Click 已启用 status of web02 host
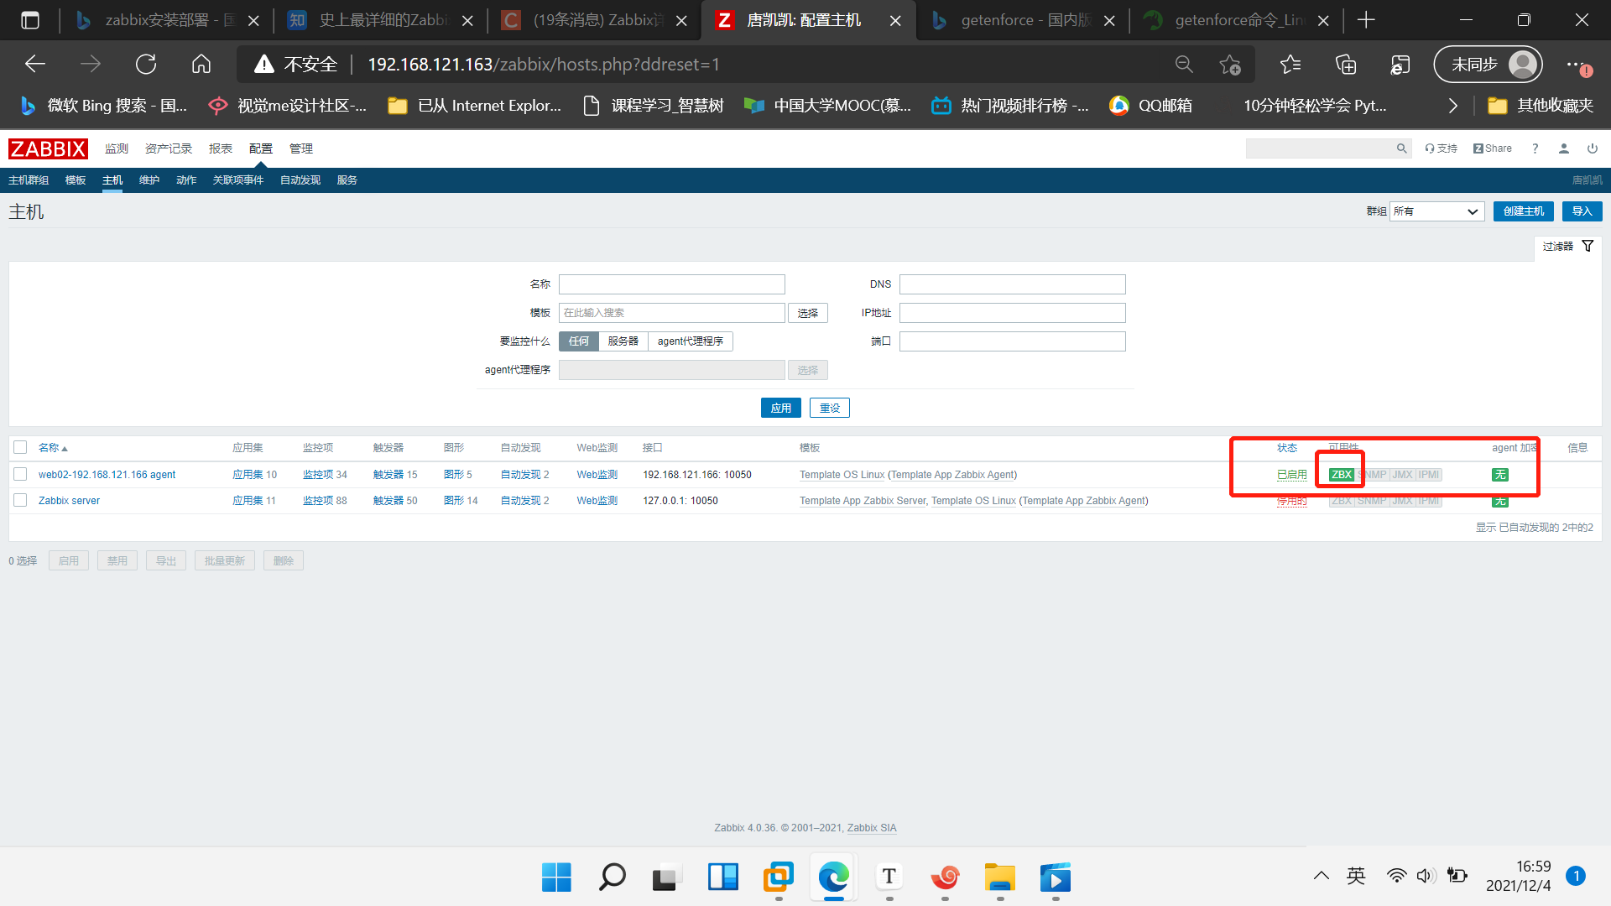The width and height of the screenshot is (1611, 906). [1292, 475]
